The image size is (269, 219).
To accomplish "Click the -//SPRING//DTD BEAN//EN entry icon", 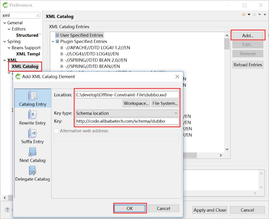I will pyautogui.click(x=62, y=66).
